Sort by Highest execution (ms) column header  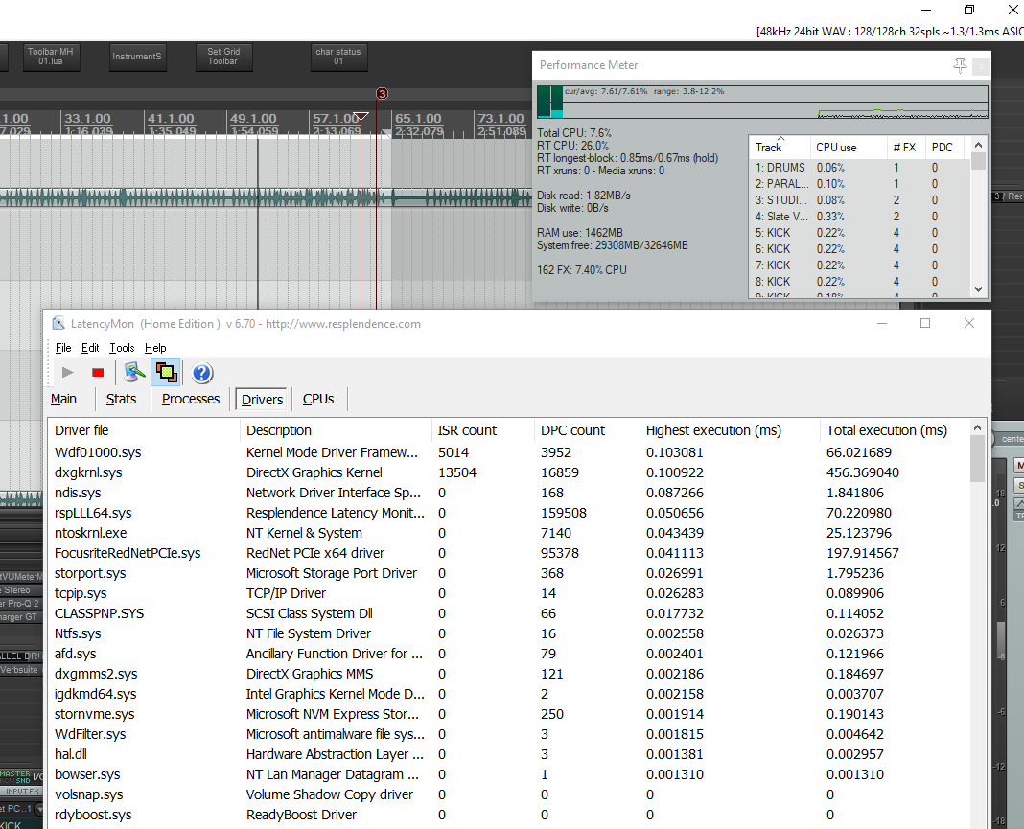(713, 430)
